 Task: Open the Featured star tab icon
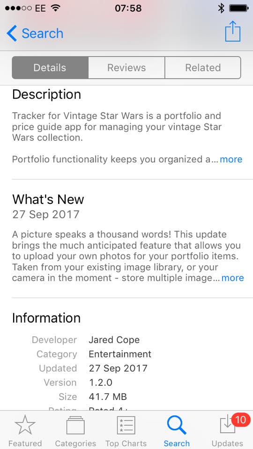25,425
